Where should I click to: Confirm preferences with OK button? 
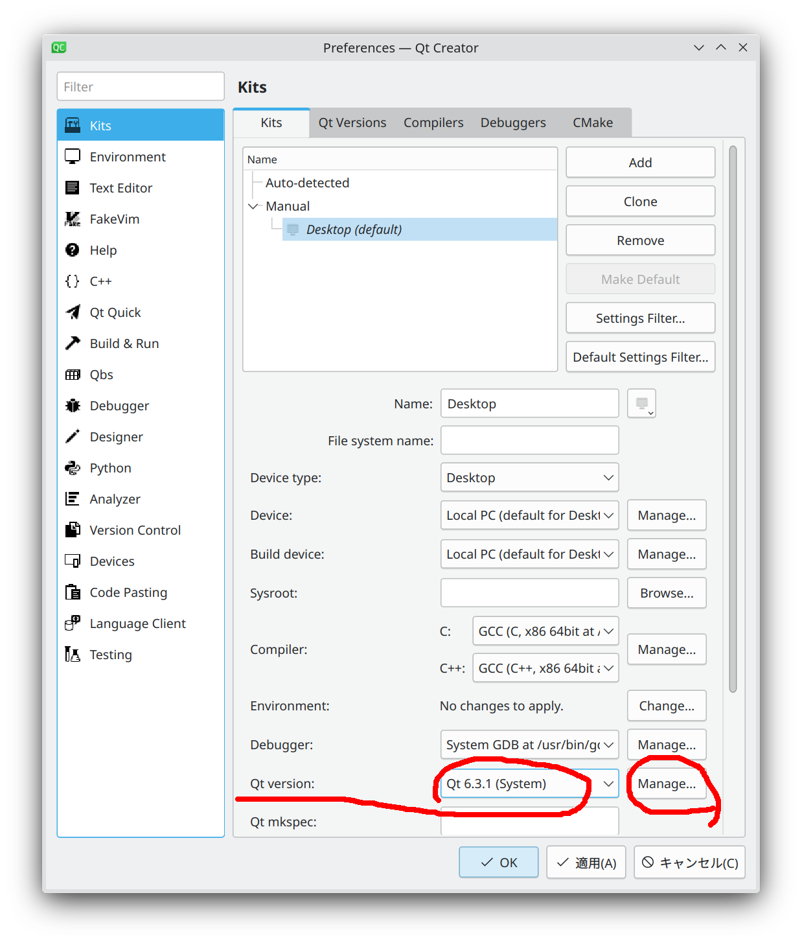coord(499,863)
